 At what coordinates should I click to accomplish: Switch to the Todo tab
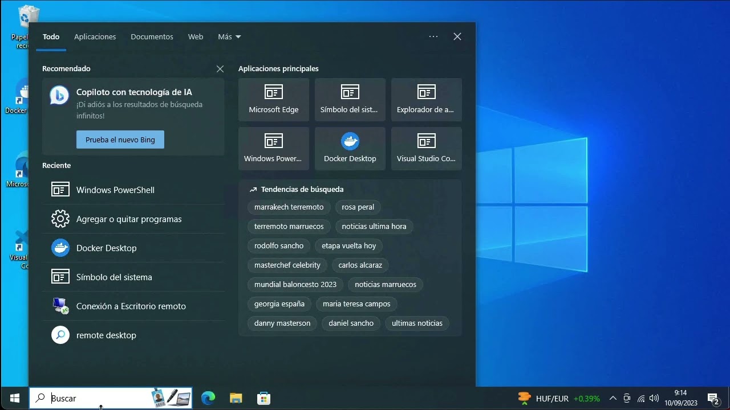[51, 36]
